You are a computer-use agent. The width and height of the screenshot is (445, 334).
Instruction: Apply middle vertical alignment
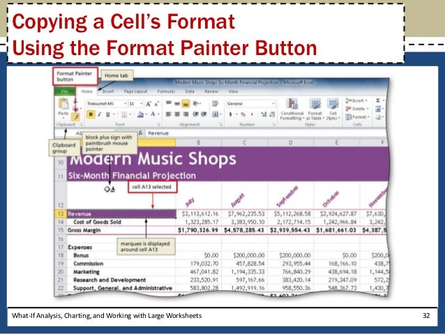177,103
